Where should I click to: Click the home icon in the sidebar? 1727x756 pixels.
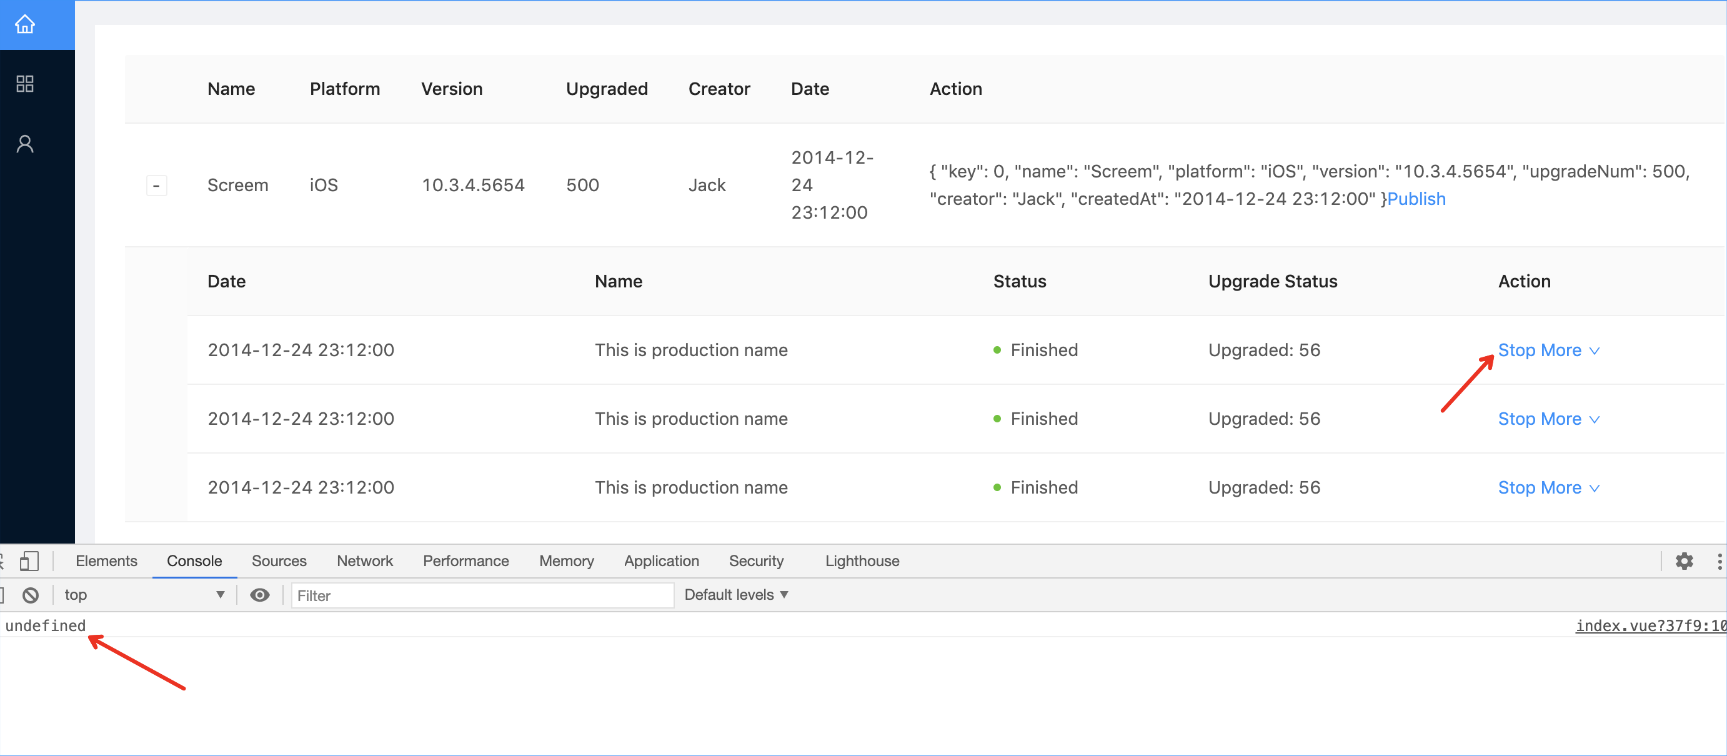pos(25,24)
